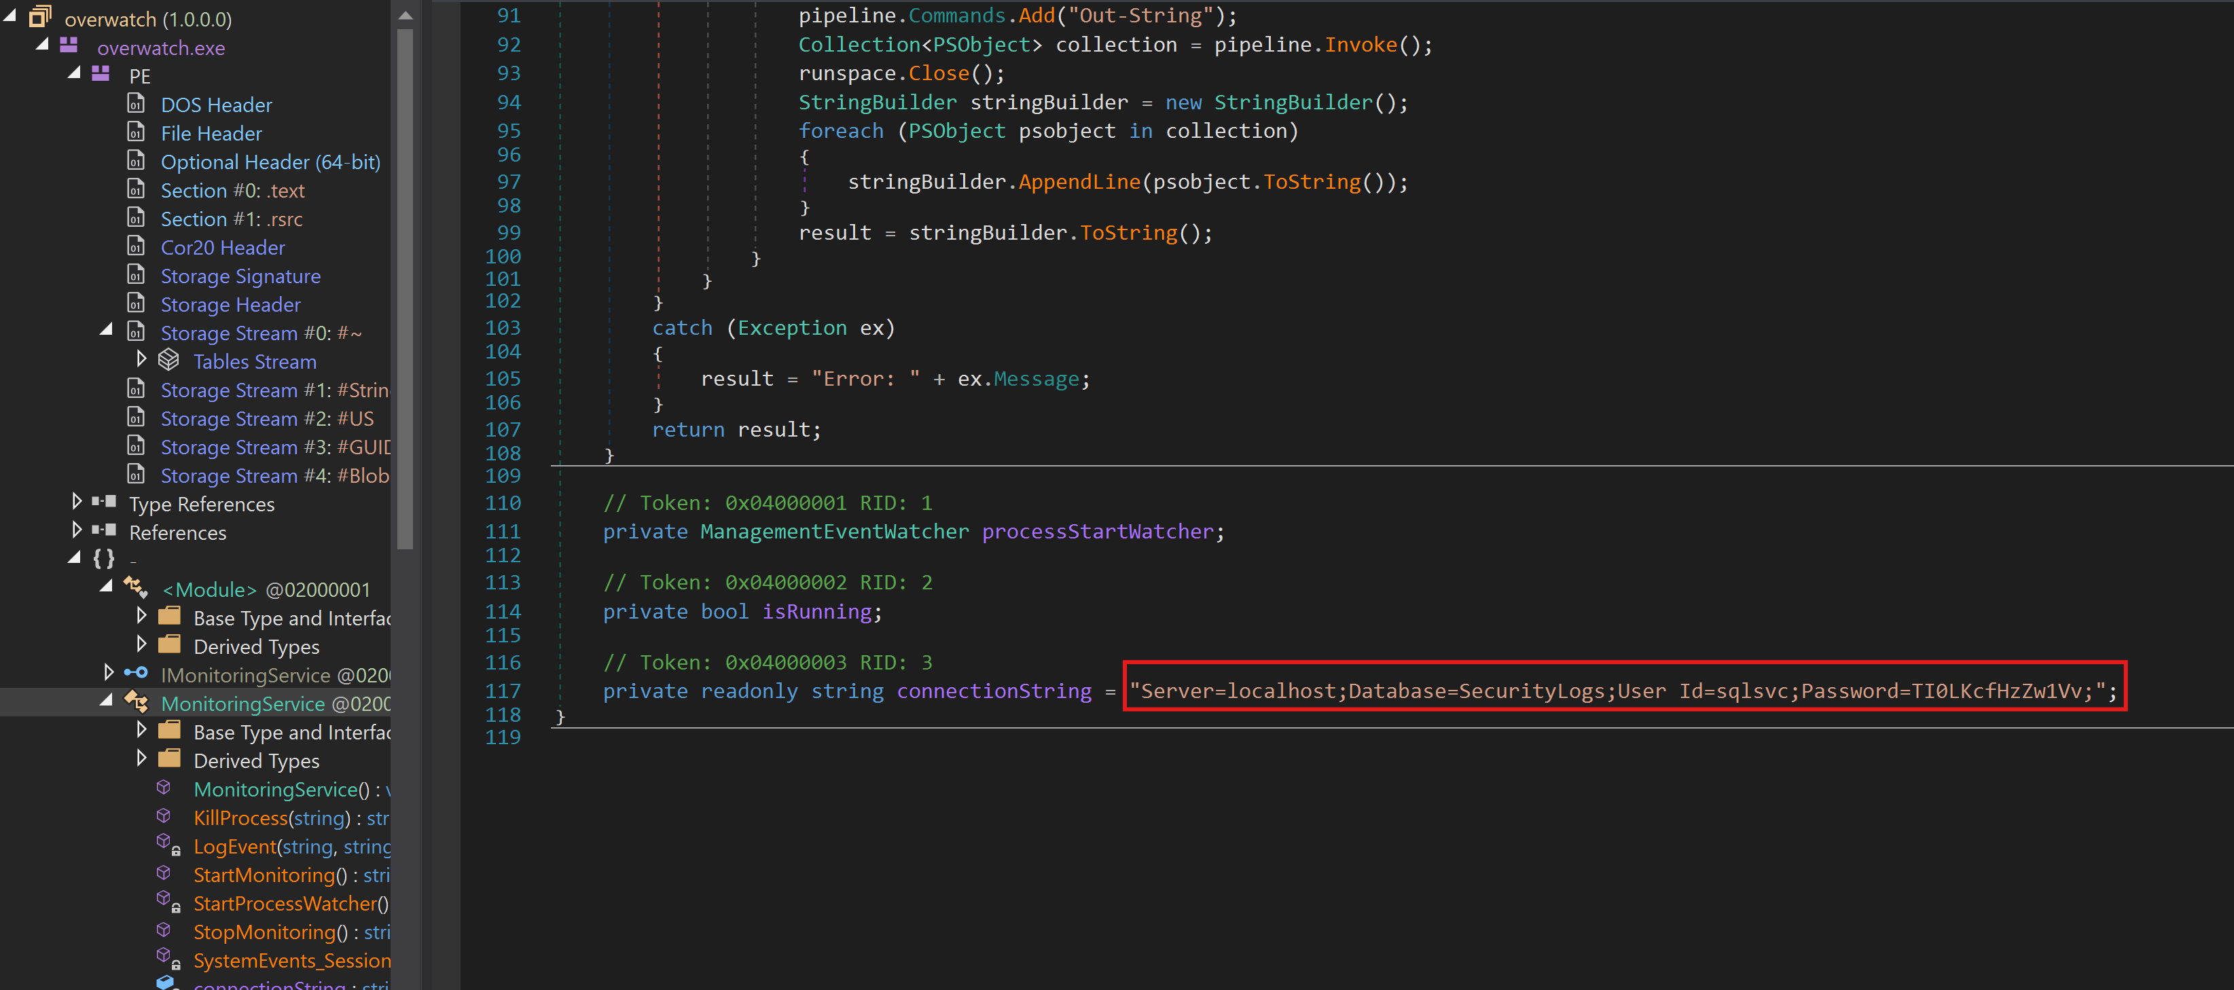Click the namespace braces icon
Viewport: 2234px width, 990px height.
click(104, 559)
